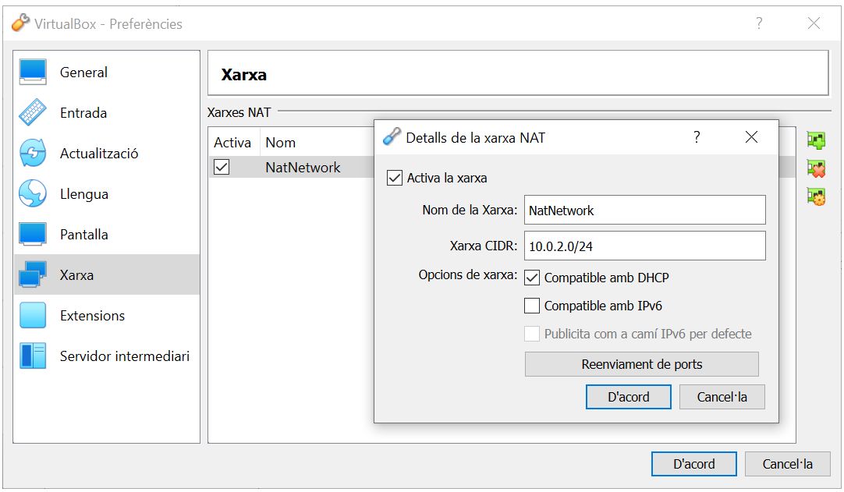Image resolution: width=844 pixels, height=492 pixels.
Task: Toggle the Activa la xarxa checkbox
Action: click(x=395, y=178)
